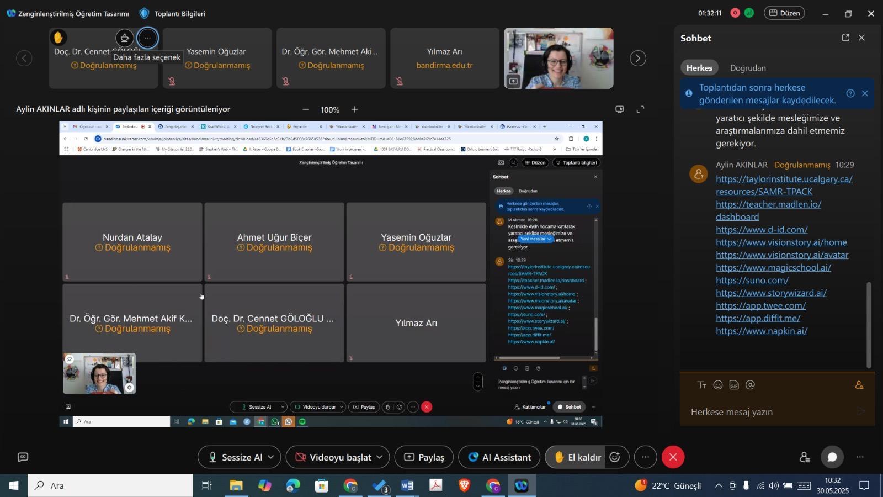883x497 pixels.
Task: Click the GIF icon in chat toolbar
Action: point(734,385)
